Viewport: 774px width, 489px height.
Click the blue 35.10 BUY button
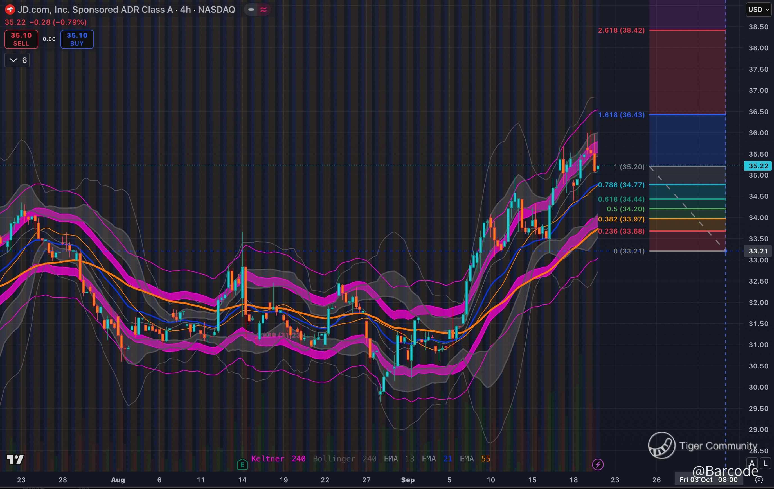[x=77, y=39]
